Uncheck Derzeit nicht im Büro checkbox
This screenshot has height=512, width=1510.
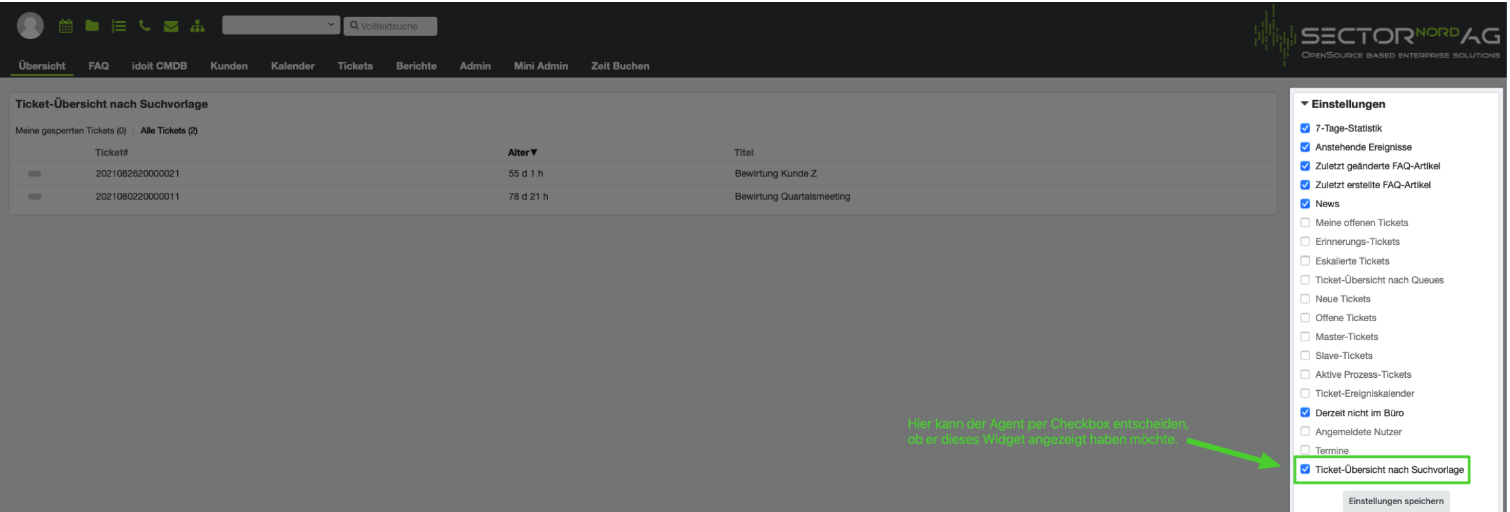(x=1305, y=412)
